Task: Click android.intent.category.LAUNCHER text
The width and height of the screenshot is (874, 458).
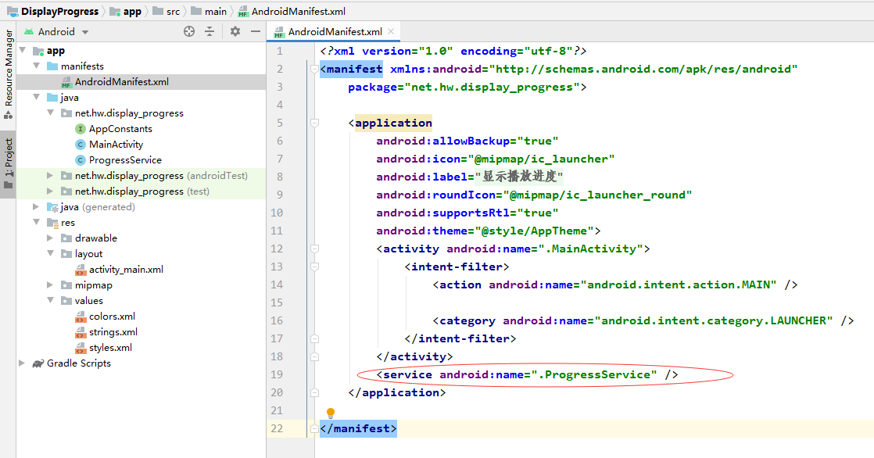Action: coord(714,320)
